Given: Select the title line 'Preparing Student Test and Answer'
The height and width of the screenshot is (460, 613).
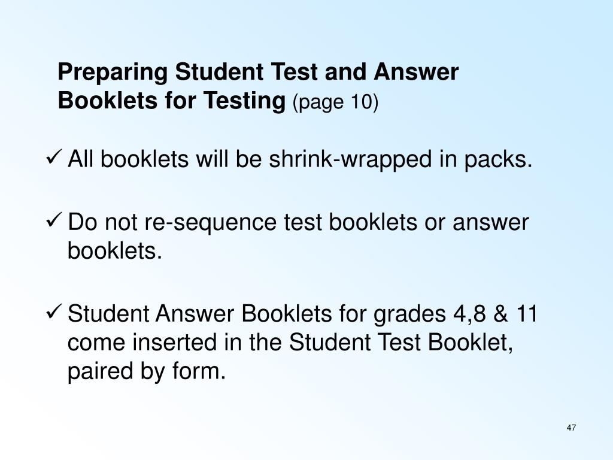Looking at the screenshot, I should pyautogui.click(x=258, y=72).
